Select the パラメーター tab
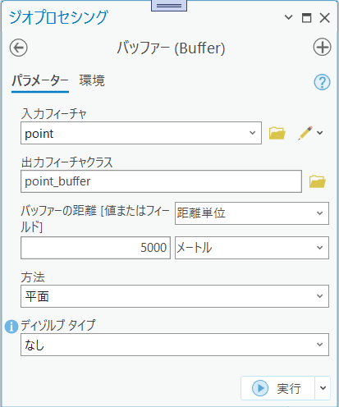The image size is (339, 407). point(40,81)
